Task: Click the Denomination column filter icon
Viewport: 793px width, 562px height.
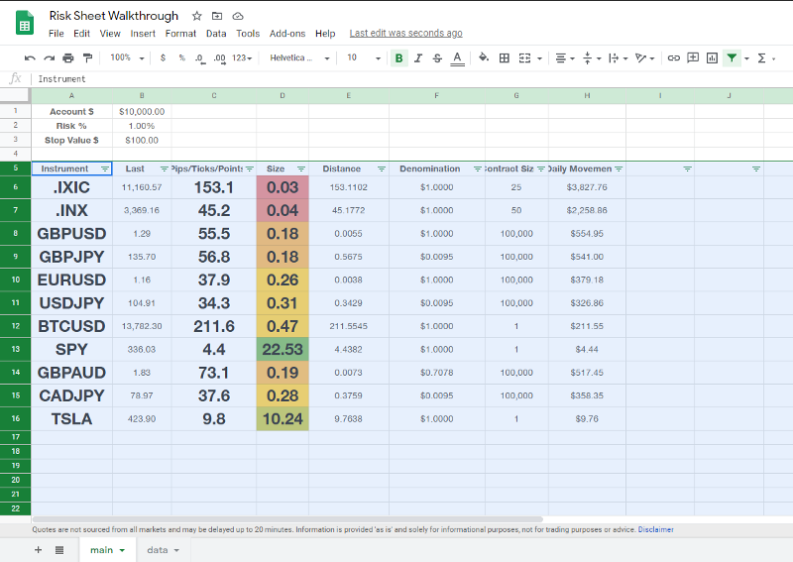Action: [477, 169]
